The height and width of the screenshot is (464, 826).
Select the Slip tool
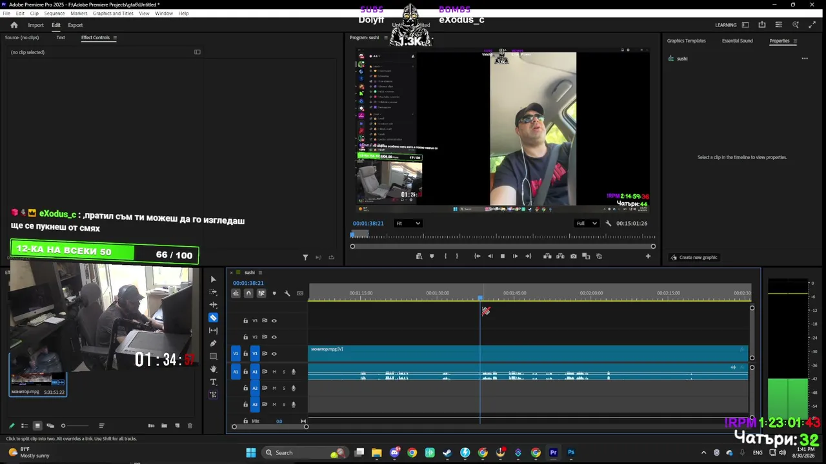click(213, 331)
